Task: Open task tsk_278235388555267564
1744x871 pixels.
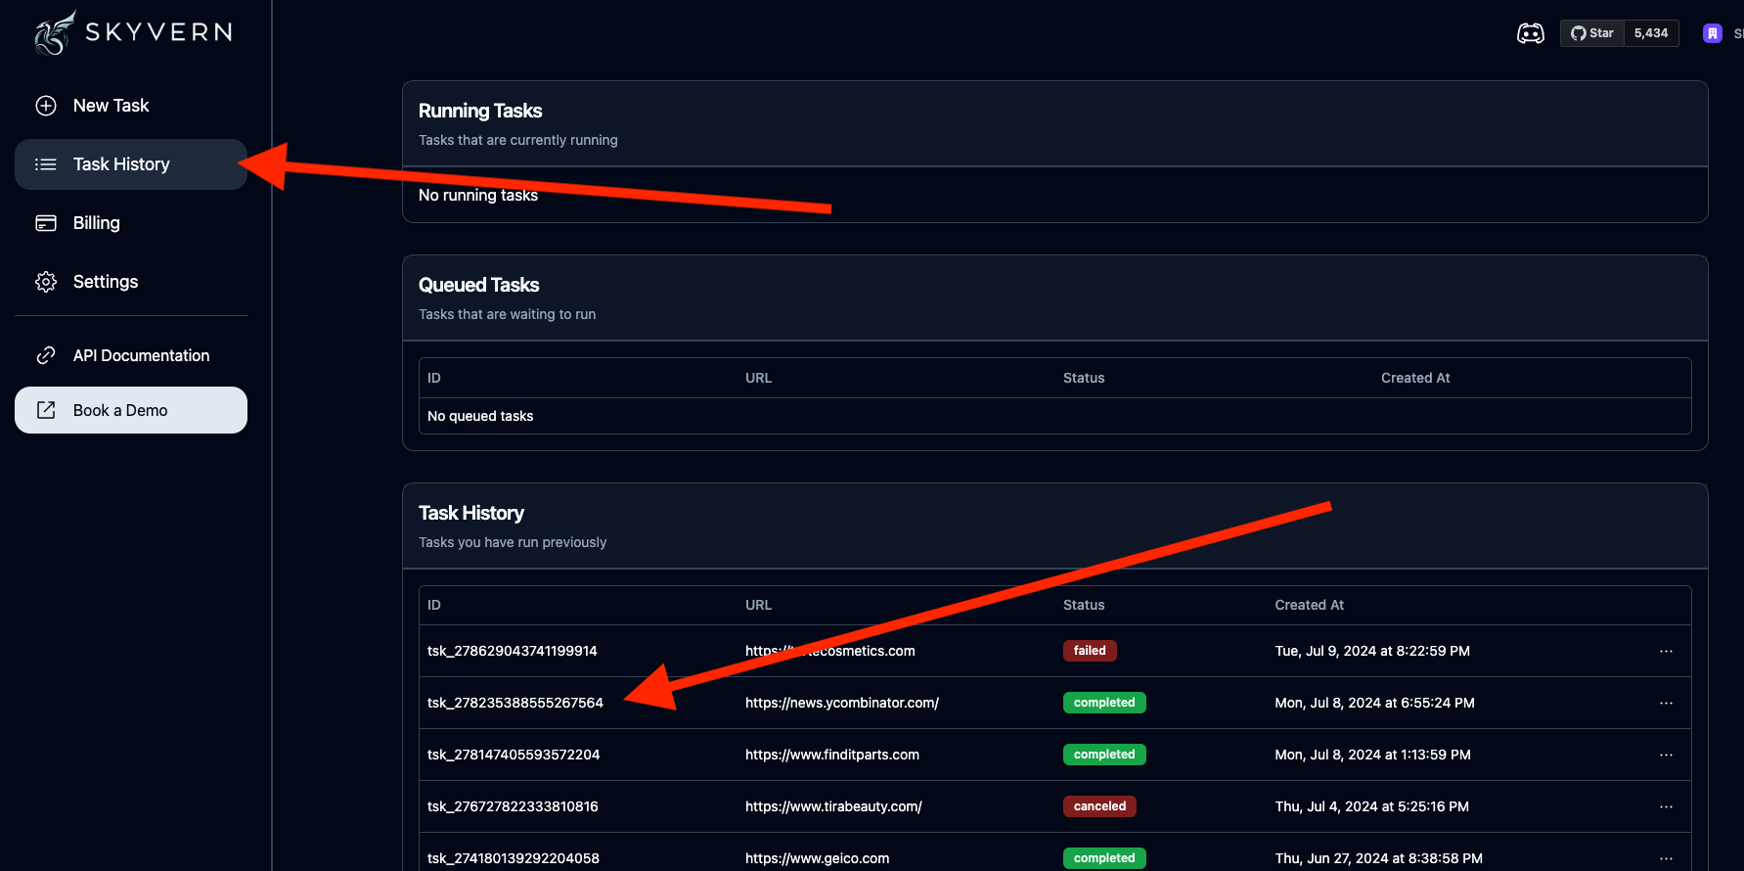Action: [514, 703]
